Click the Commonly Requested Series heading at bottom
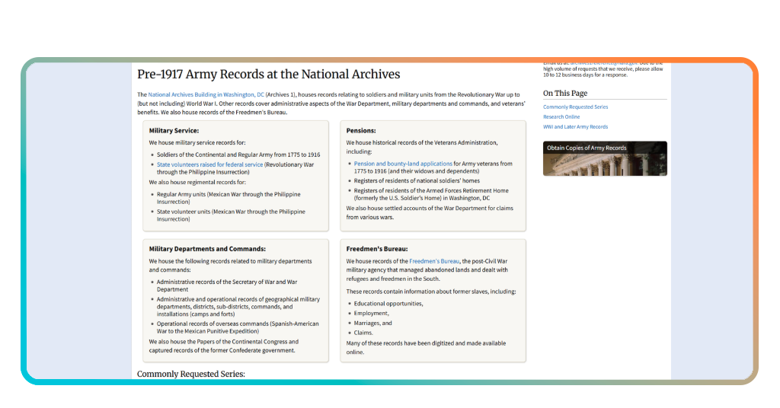The height and width of the screenshot is (408, 780). coord(191,374)
